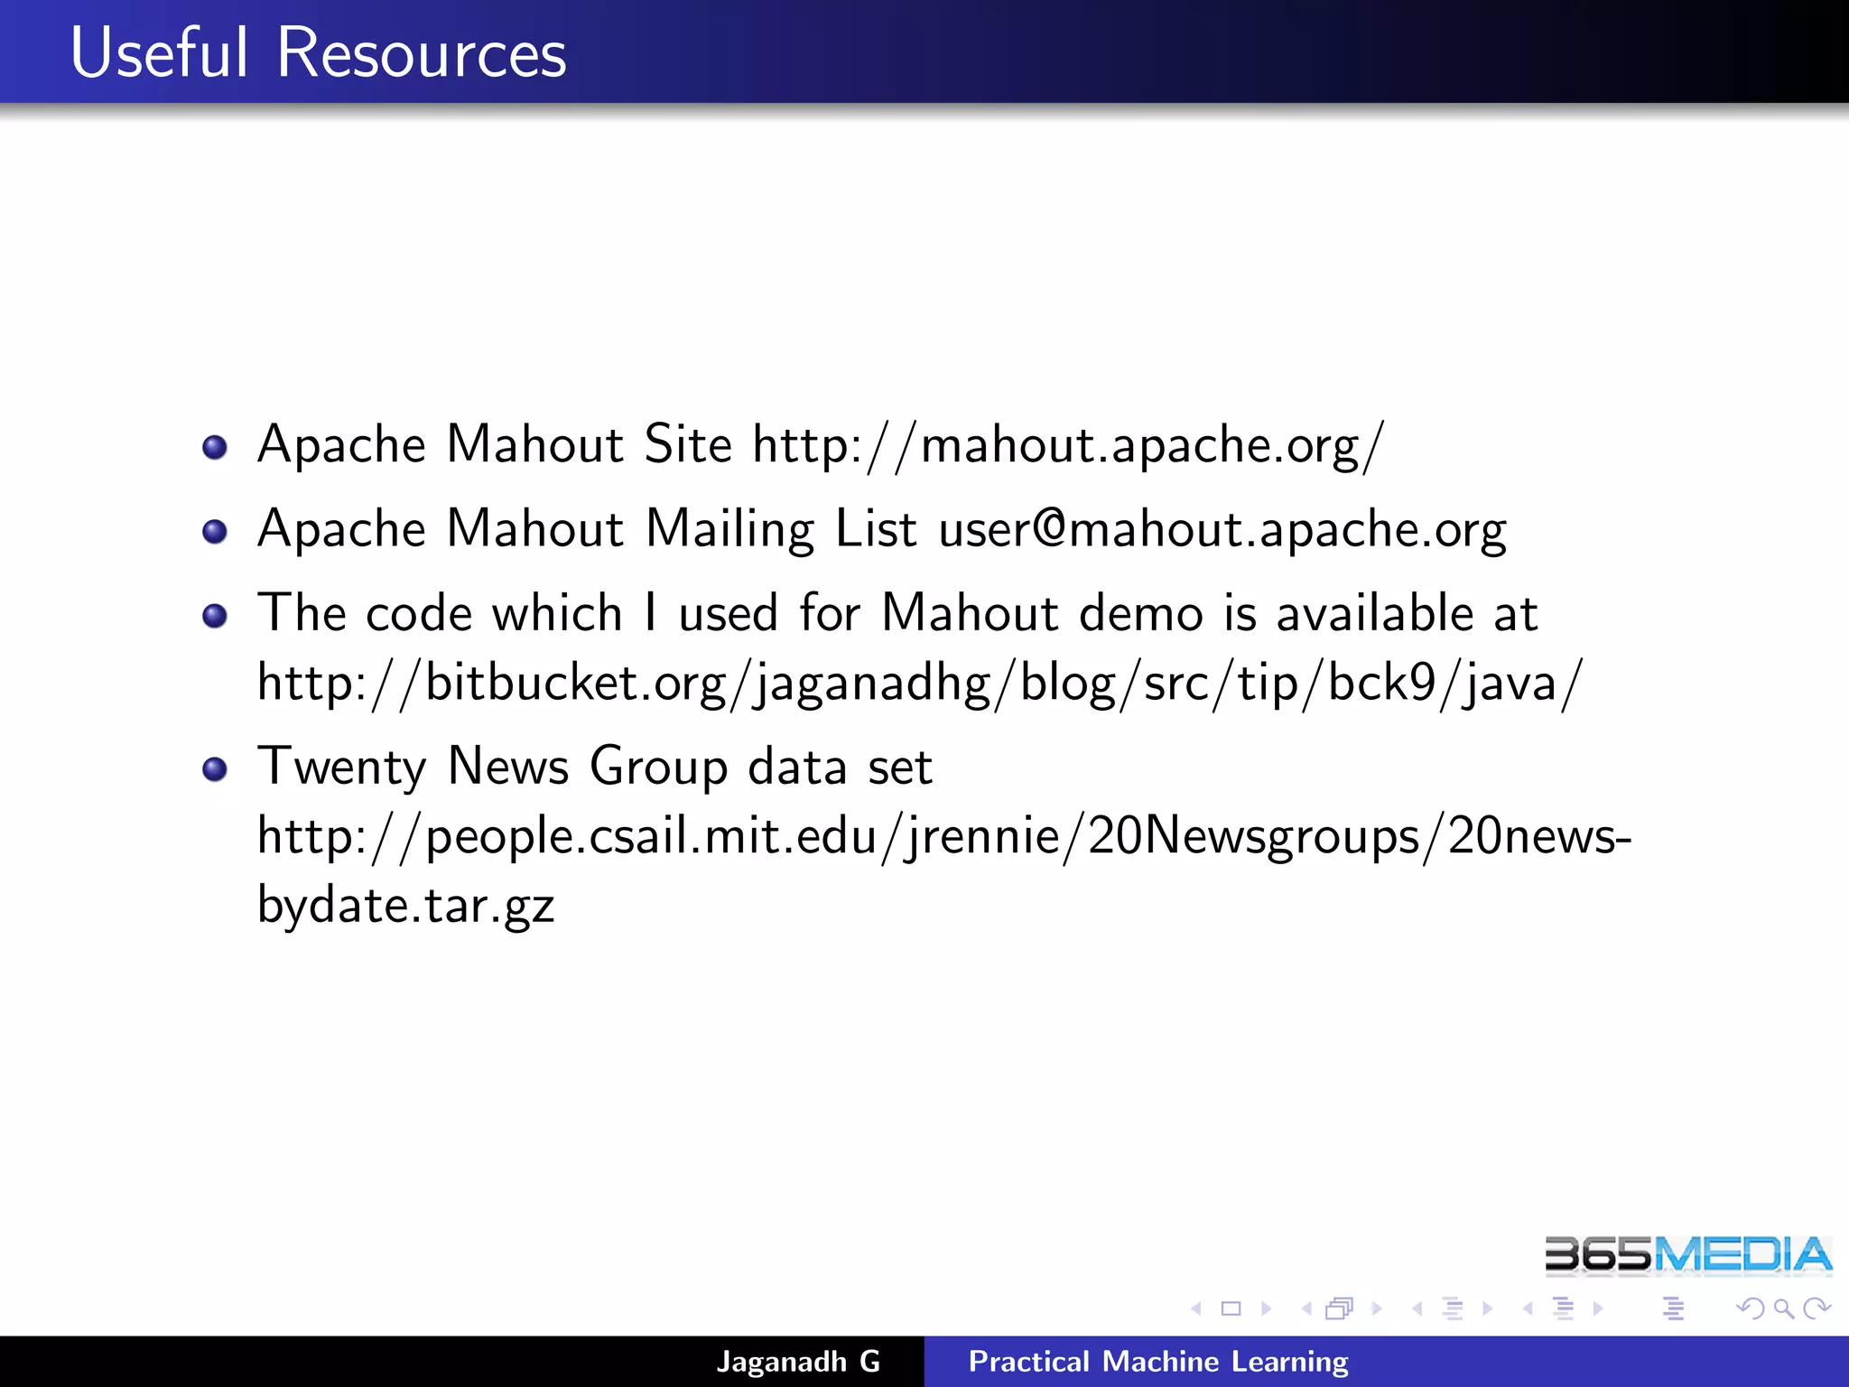Go to previous slide using Beamer slide arrow
Image resolution: width=1849 pixels, height=1387 pixels.
click(1196, 1308)
